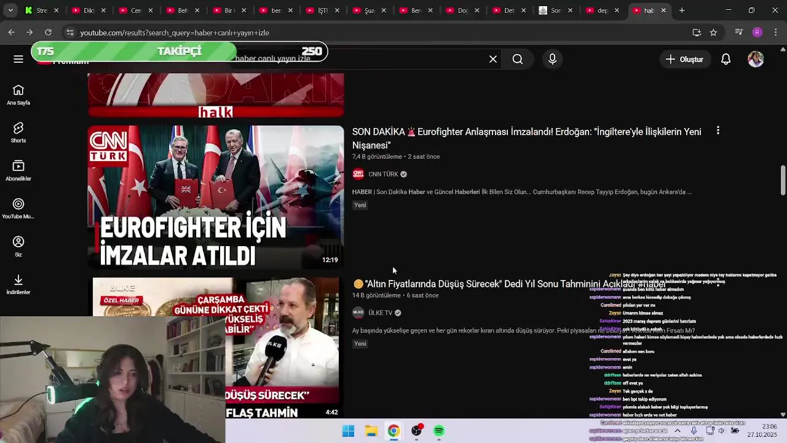Switch to the 'Cen' YouTube tab
The image size is (787, 443).
click(135, 10)
